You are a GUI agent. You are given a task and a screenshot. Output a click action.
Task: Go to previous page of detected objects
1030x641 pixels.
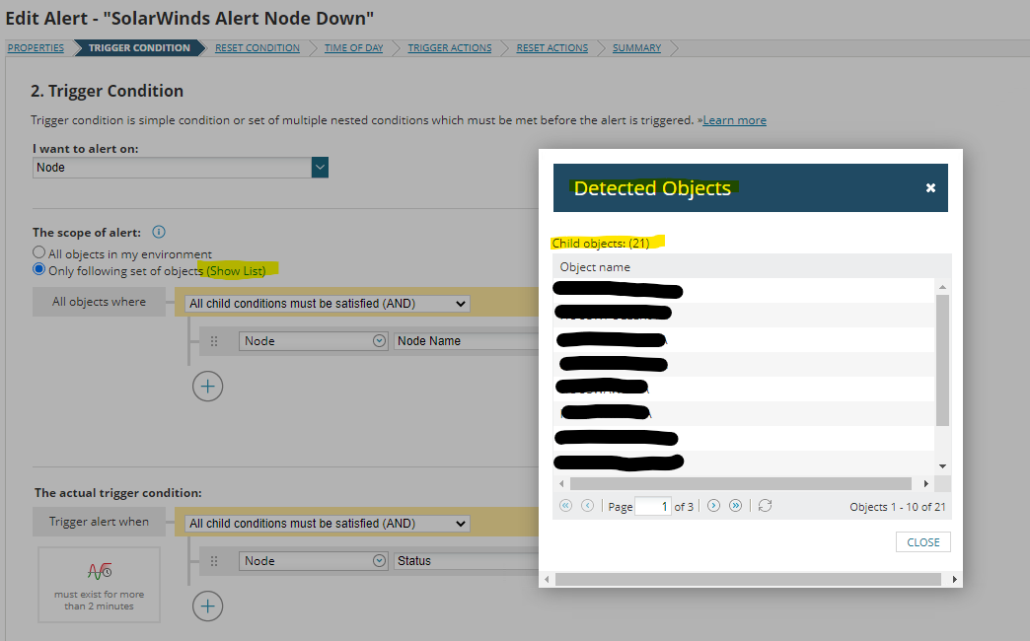pyautogui.click(x=587, y=506)
